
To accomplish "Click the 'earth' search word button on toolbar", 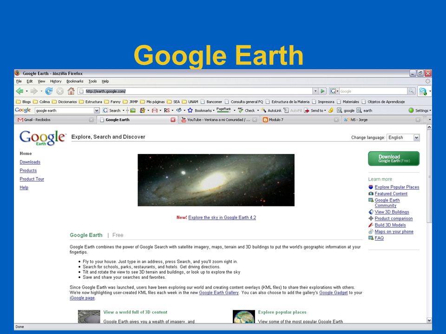I will (364, 110).
